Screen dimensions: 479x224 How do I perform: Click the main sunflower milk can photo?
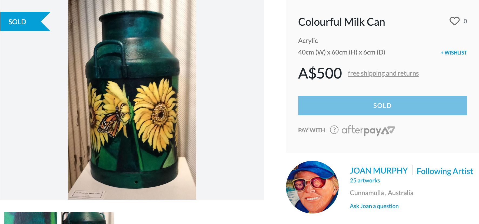coord(132,100)
